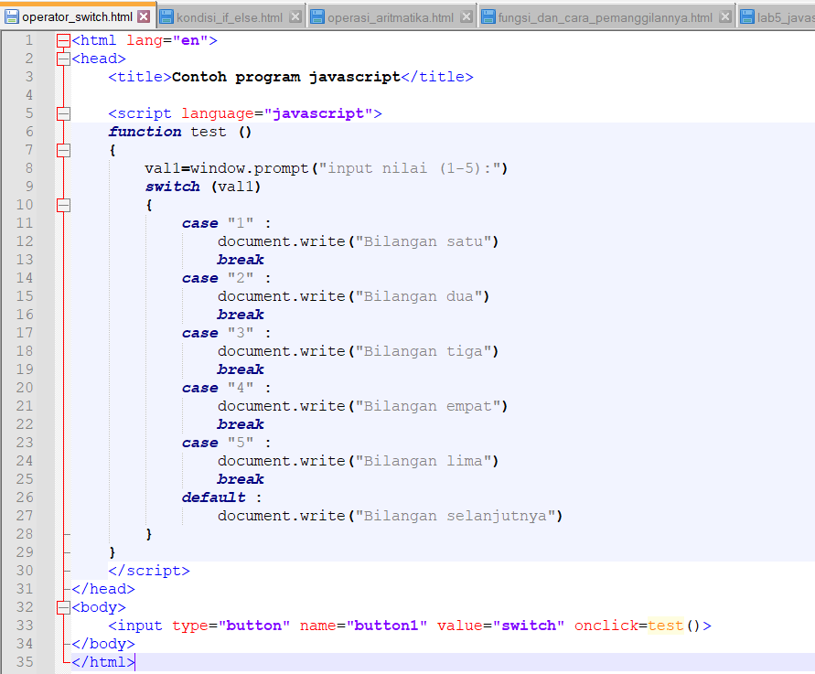
Task: Click the file icon on the lab5 tab
Action: (750, 16)
